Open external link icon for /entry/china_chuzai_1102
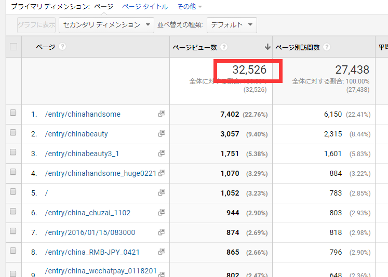388x277 pixels. pyautogui.click(x=162, y=213)
